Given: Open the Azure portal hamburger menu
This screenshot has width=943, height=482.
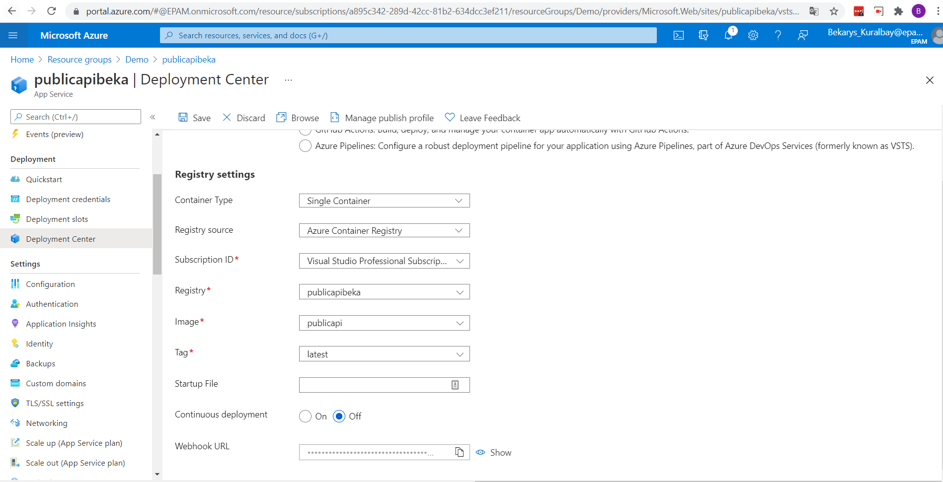Looking at the screenshot, I should point(13,35).
